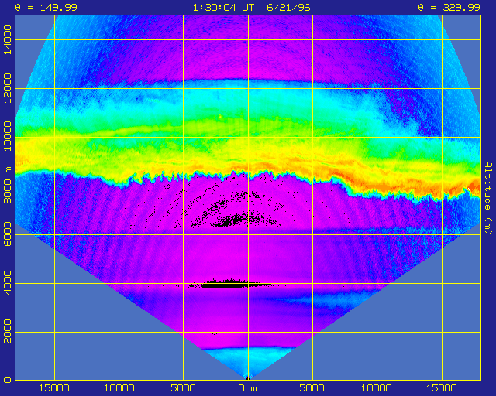This screenshot has height=396, width=496.
Task: Click the '8000 m' altitude axis label
Action: click(8, 186)
